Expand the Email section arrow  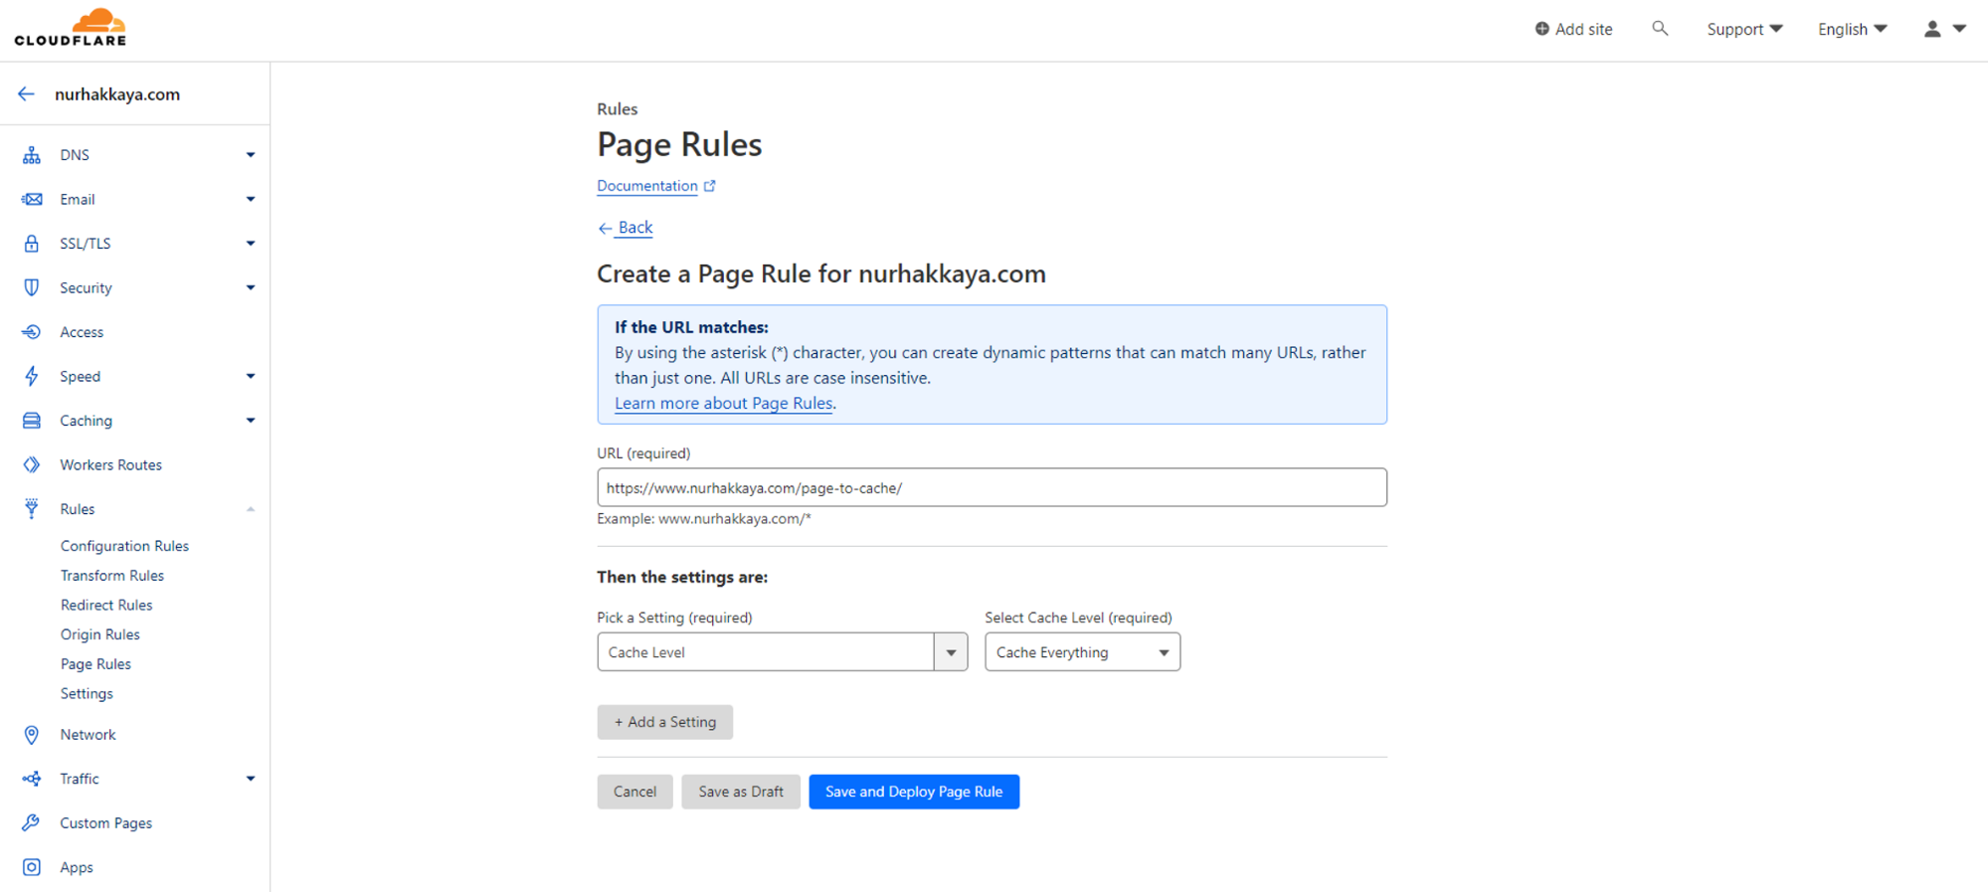pos(251,199)
